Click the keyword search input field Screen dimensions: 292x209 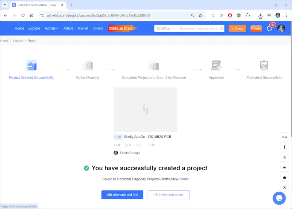click(x=198, y=28)
